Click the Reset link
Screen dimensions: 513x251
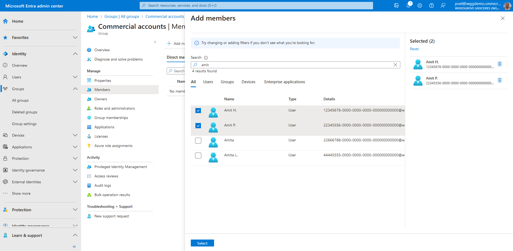(414, 49)
